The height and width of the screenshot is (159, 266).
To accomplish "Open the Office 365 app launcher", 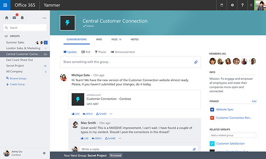I will click(5, 5).
